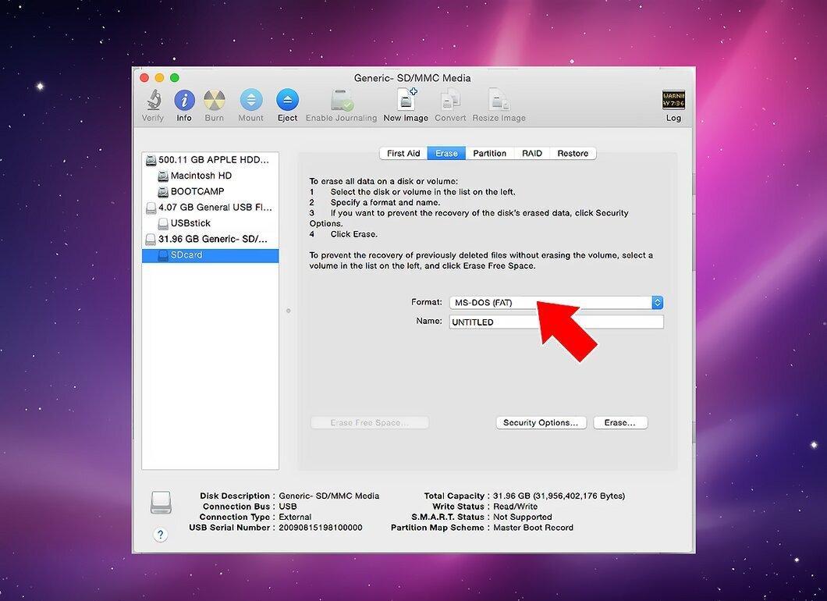Image resolution: width=827 pixels, height=601 pixels.
Task: Click the Burn disc icon
Action: (214, 100)
